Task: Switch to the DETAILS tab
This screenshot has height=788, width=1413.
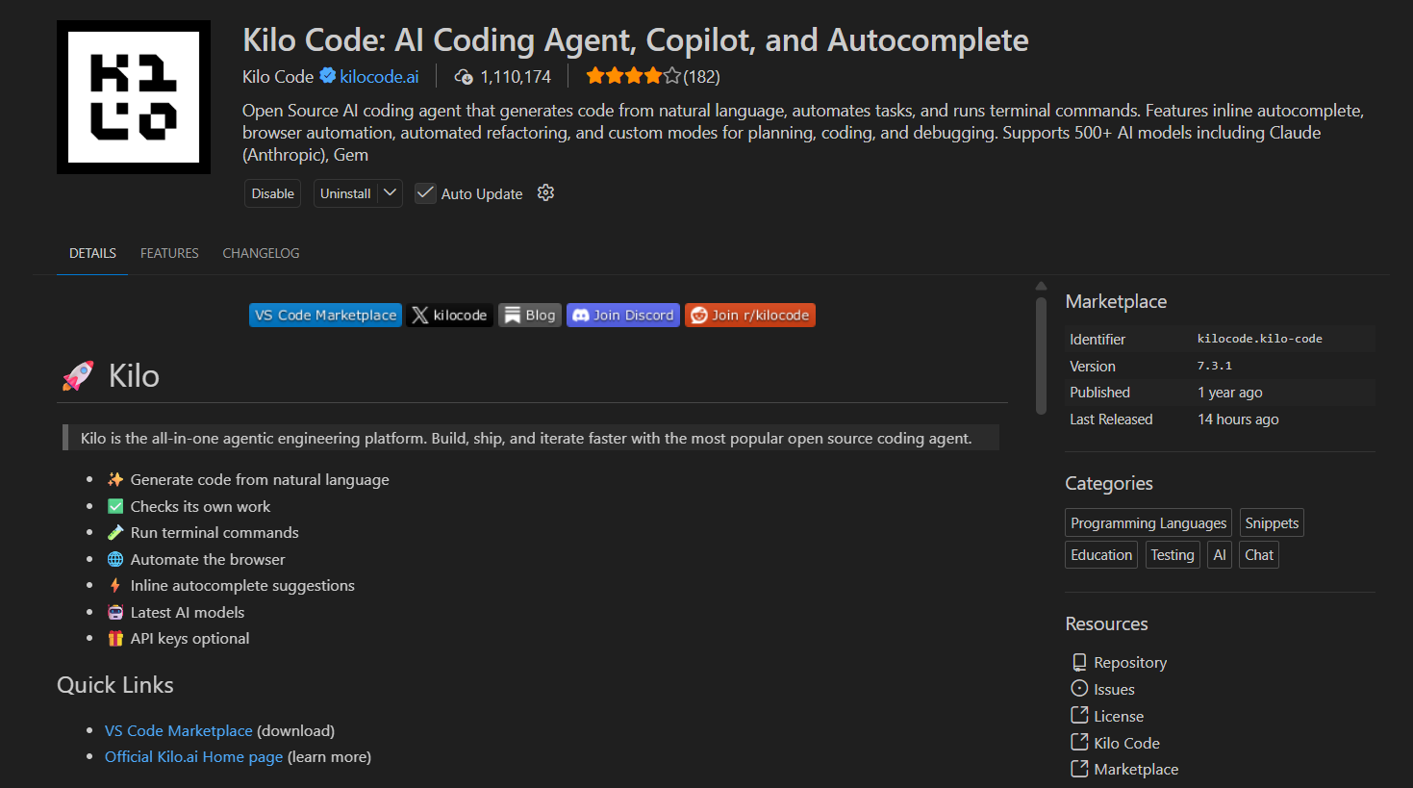Action: (x=92, y=253)
